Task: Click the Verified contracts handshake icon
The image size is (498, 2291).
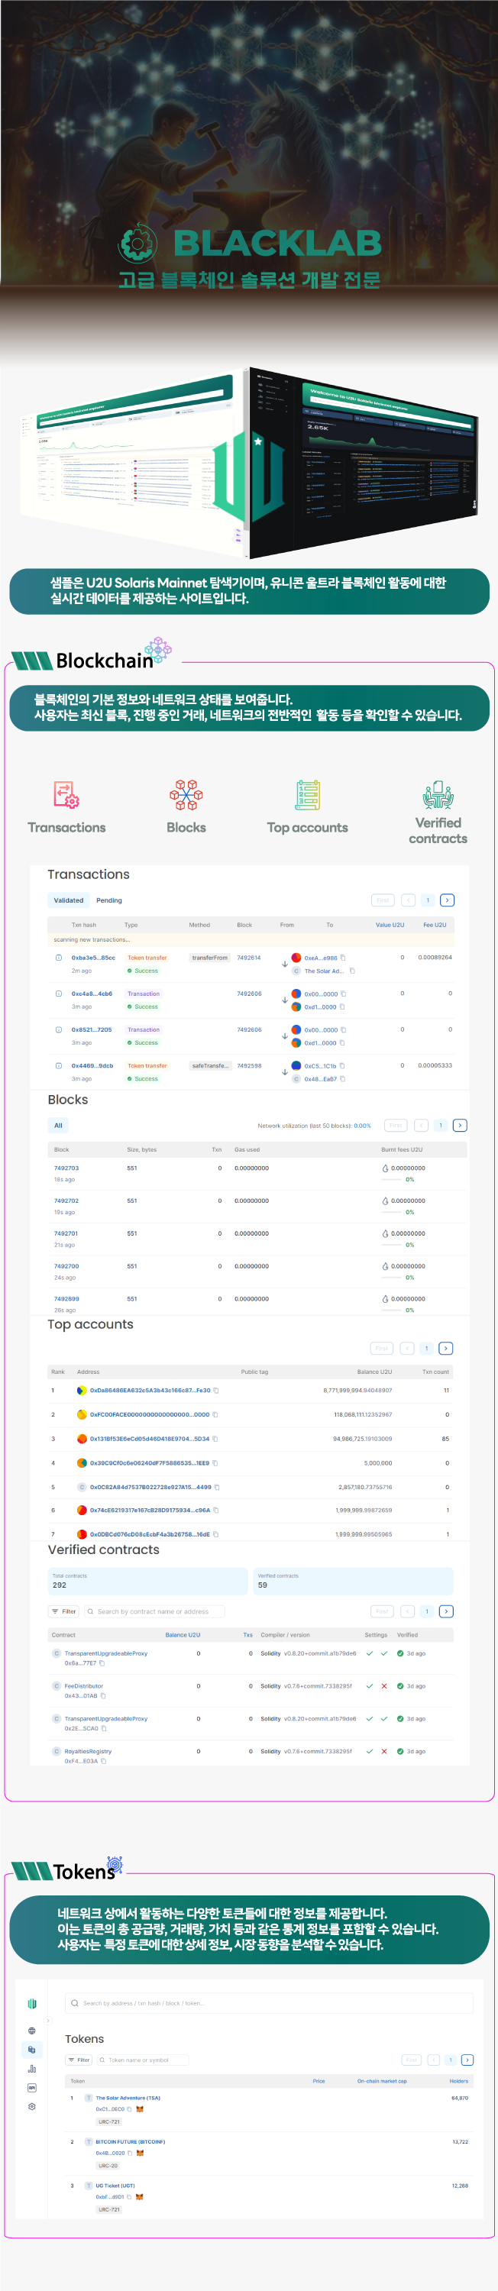Action: pyautogui.click(x=438, y=793)
